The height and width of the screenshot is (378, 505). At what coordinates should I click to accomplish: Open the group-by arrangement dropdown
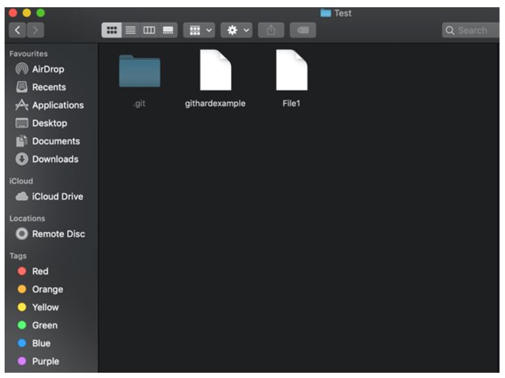tap(199, 30)
